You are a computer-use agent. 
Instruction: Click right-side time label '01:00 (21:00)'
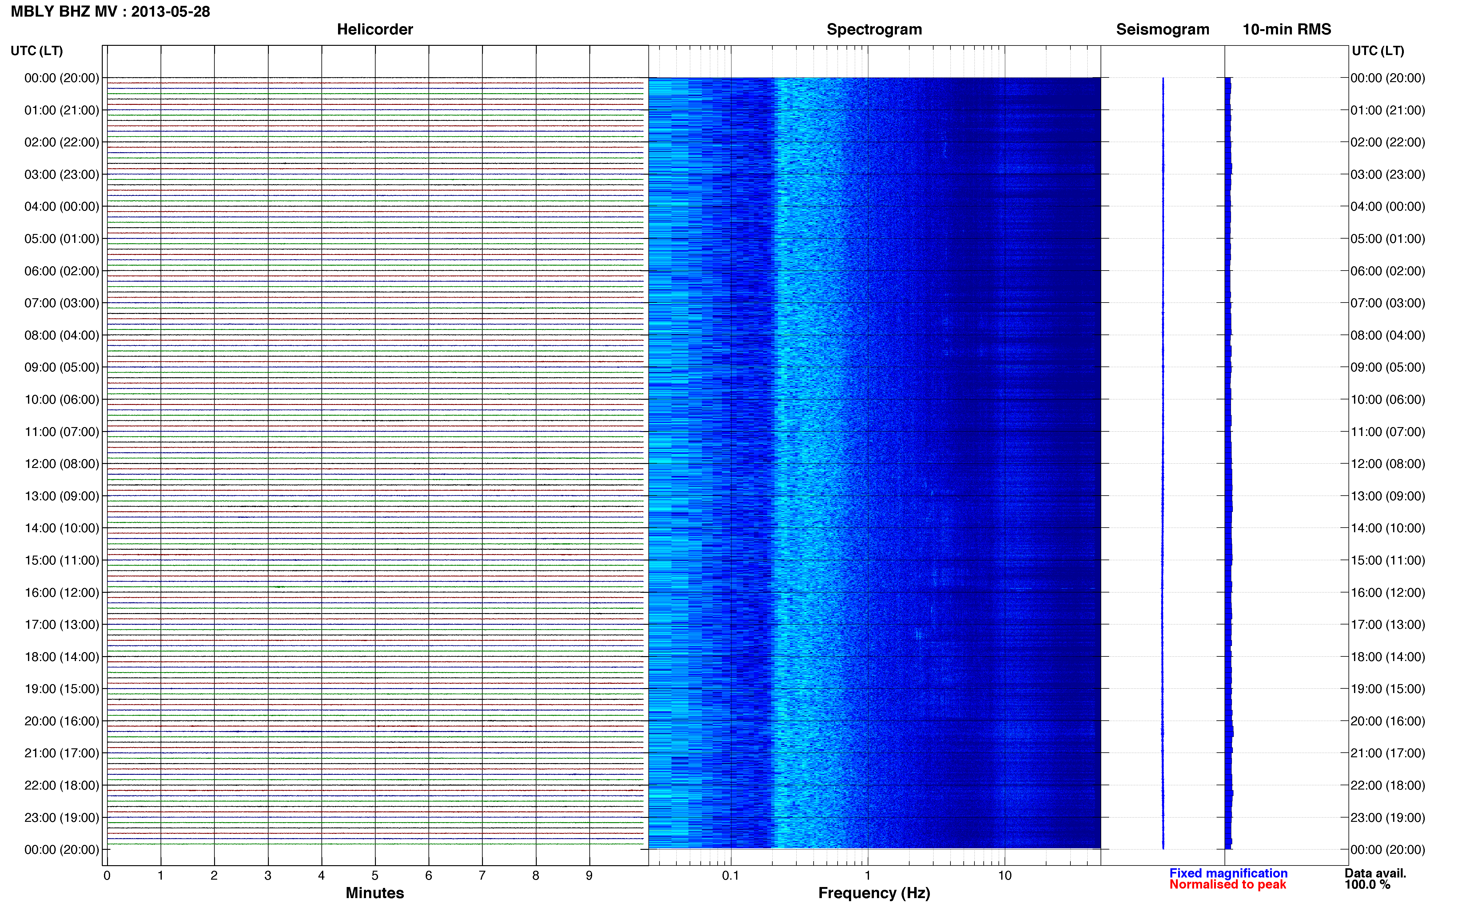click(1388, 110)
